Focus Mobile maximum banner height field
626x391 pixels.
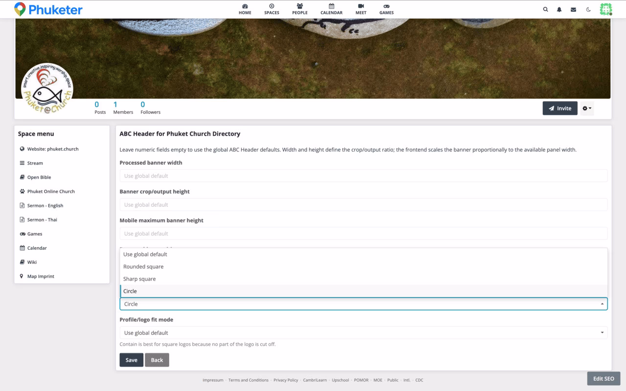(363, 234)
